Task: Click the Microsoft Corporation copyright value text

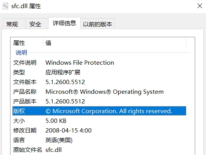Action: 109,111
